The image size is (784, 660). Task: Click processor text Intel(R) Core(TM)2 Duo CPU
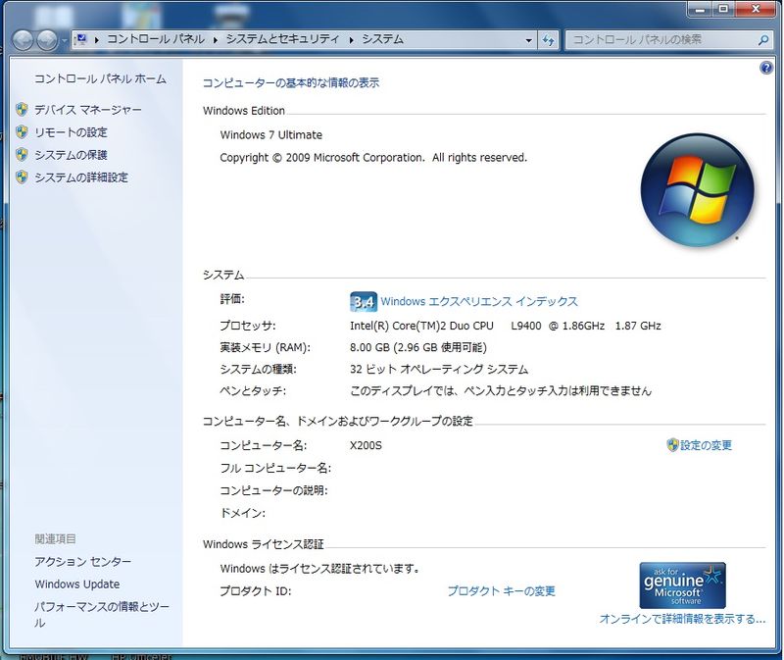click(x=421, y=326)
